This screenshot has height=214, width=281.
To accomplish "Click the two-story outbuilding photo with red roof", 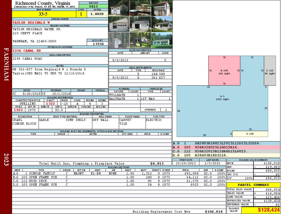I will tap(162, 8).
